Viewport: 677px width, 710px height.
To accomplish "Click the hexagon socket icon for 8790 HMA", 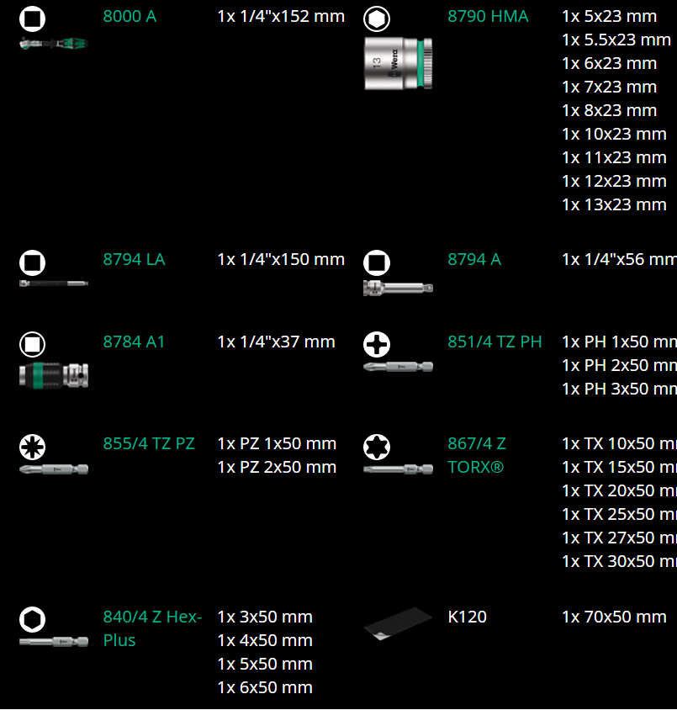I will click(377, 19).
